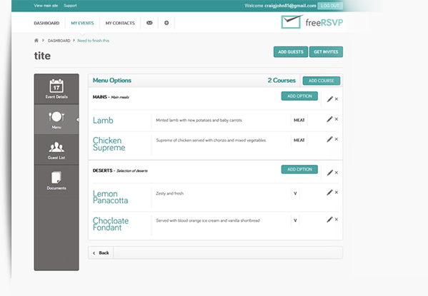Remove the Chocloate Fondant option
Screen dimensions: 428x296
click(x=337, y=220)
